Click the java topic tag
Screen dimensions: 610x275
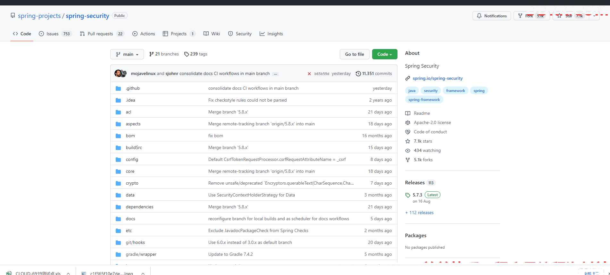tap(412, 91)
